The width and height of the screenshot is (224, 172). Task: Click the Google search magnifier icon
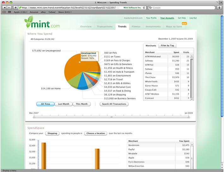tap(150, 8)
